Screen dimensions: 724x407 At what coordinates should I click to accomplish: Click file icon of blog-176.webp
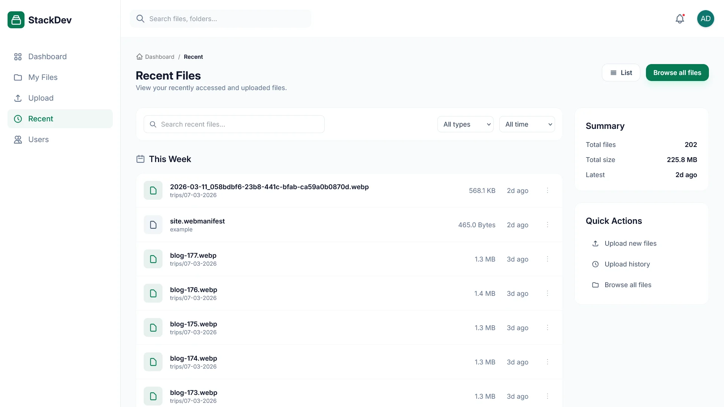click(153, 293)
